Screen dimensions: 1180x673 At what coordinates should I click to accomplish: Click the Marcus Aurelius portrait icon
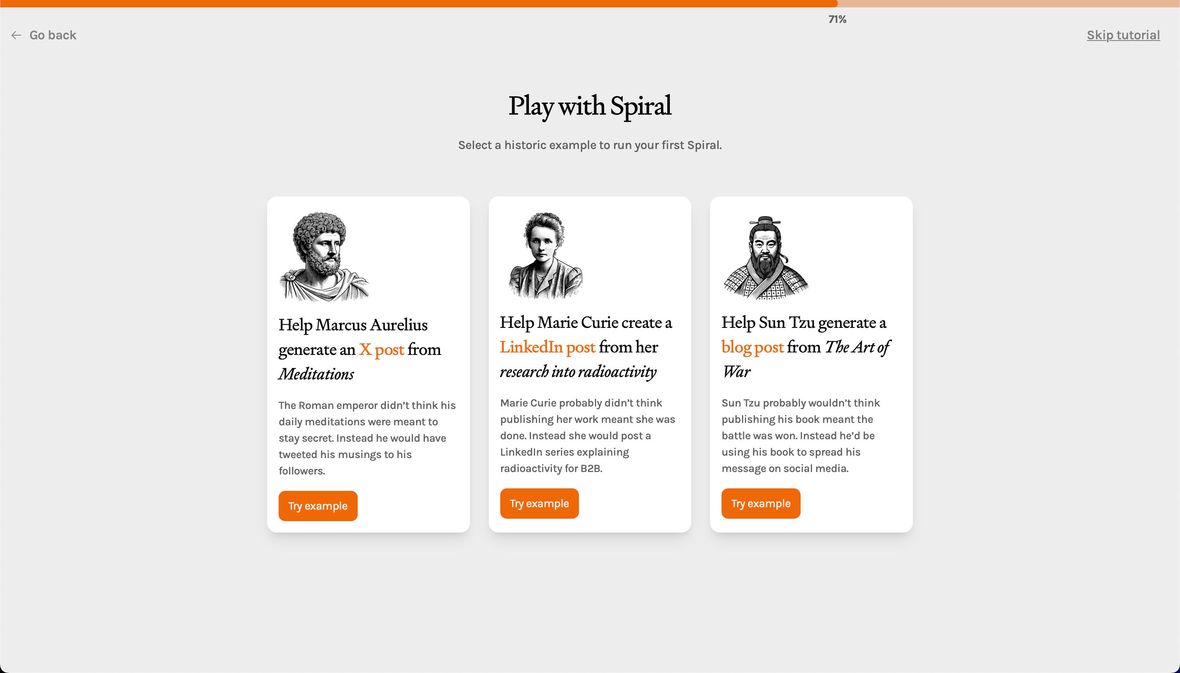click(x=323, y=255)
